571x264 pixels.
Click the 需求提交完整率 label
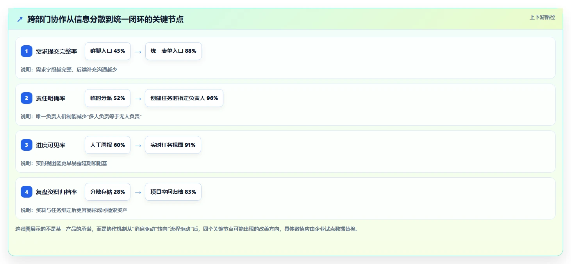coord(56,51)
